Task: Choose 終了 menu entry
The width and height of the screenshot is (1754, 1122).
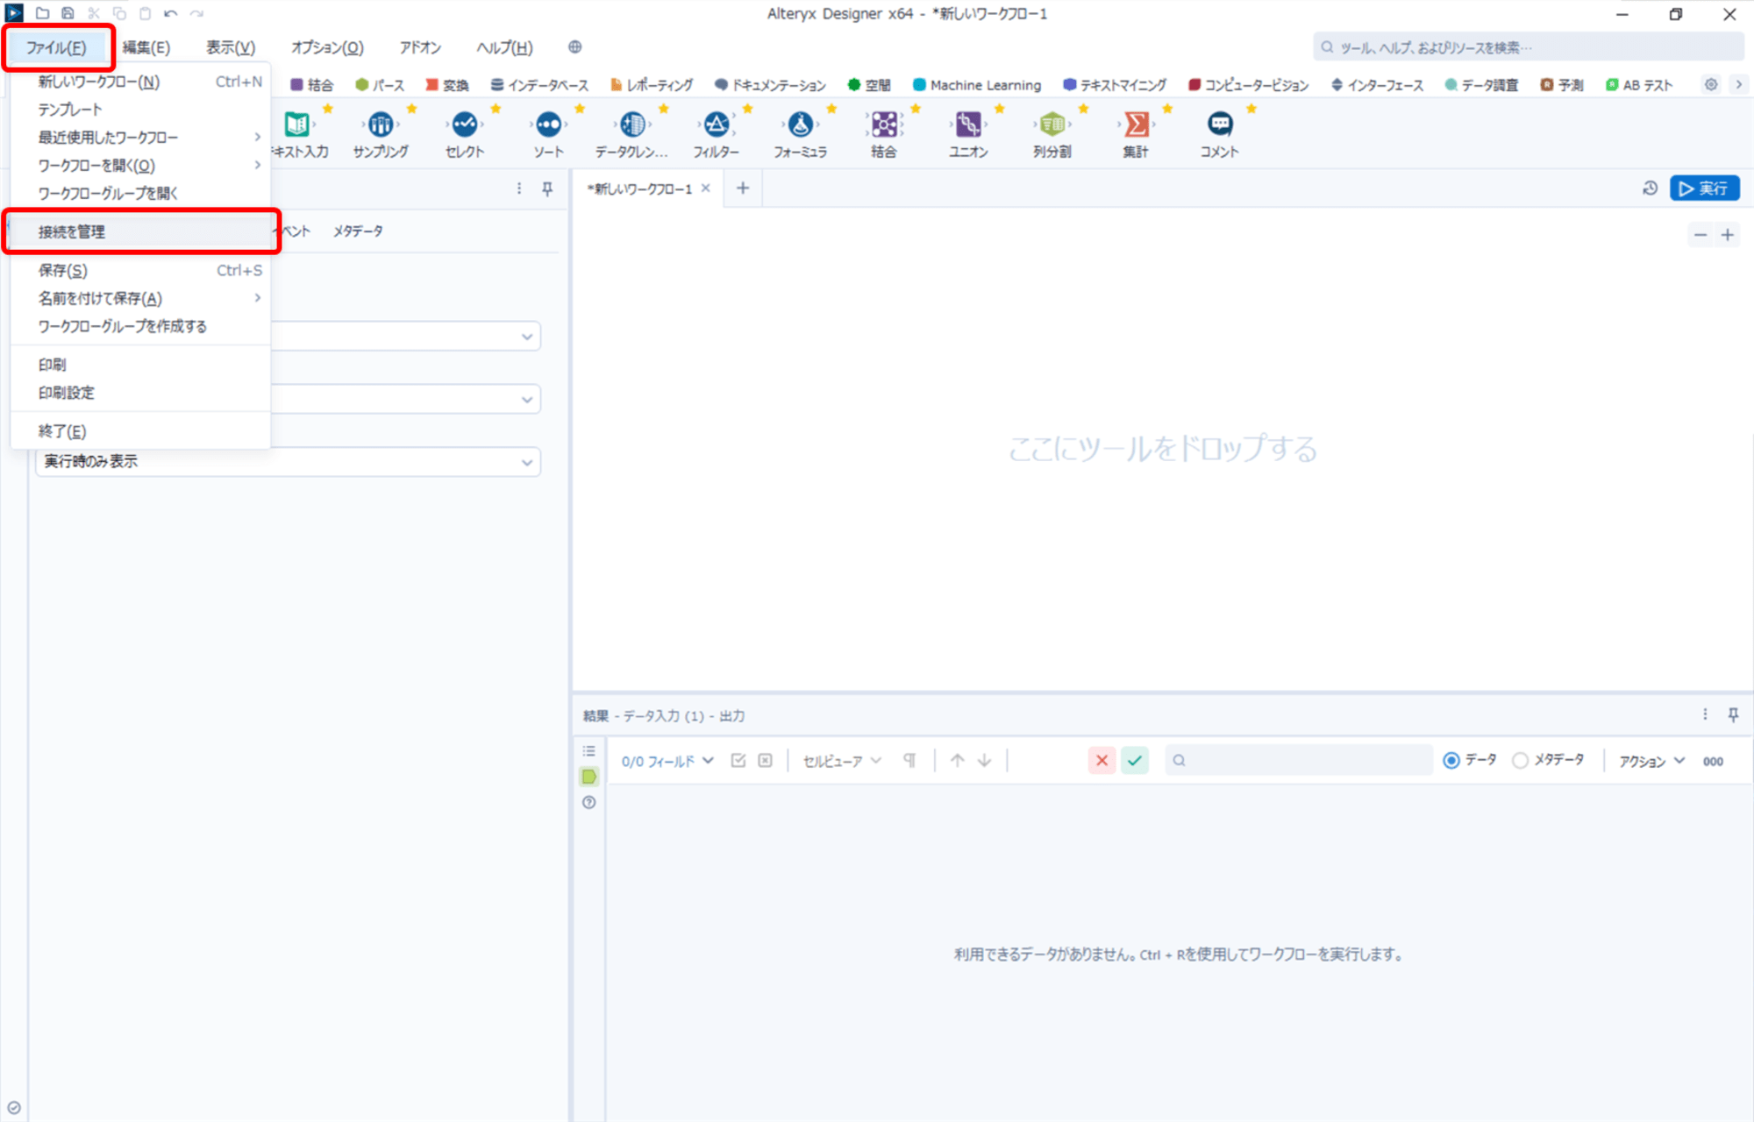Action: click(140, 431)
